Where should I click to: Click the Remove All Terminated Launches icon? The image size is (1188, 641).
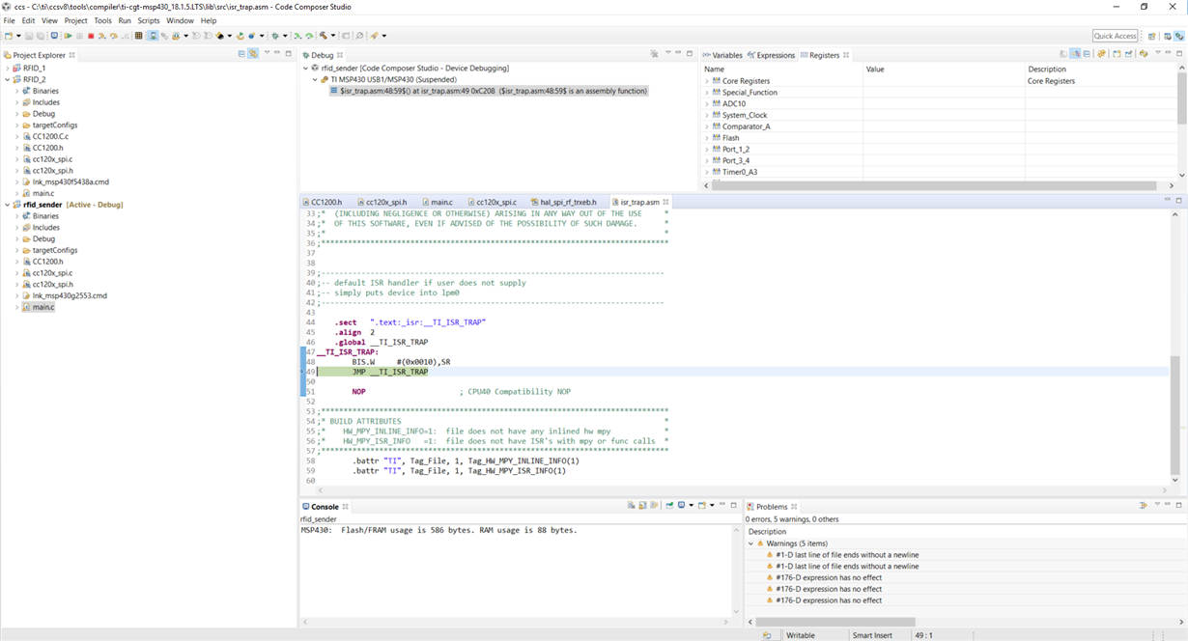654,54
